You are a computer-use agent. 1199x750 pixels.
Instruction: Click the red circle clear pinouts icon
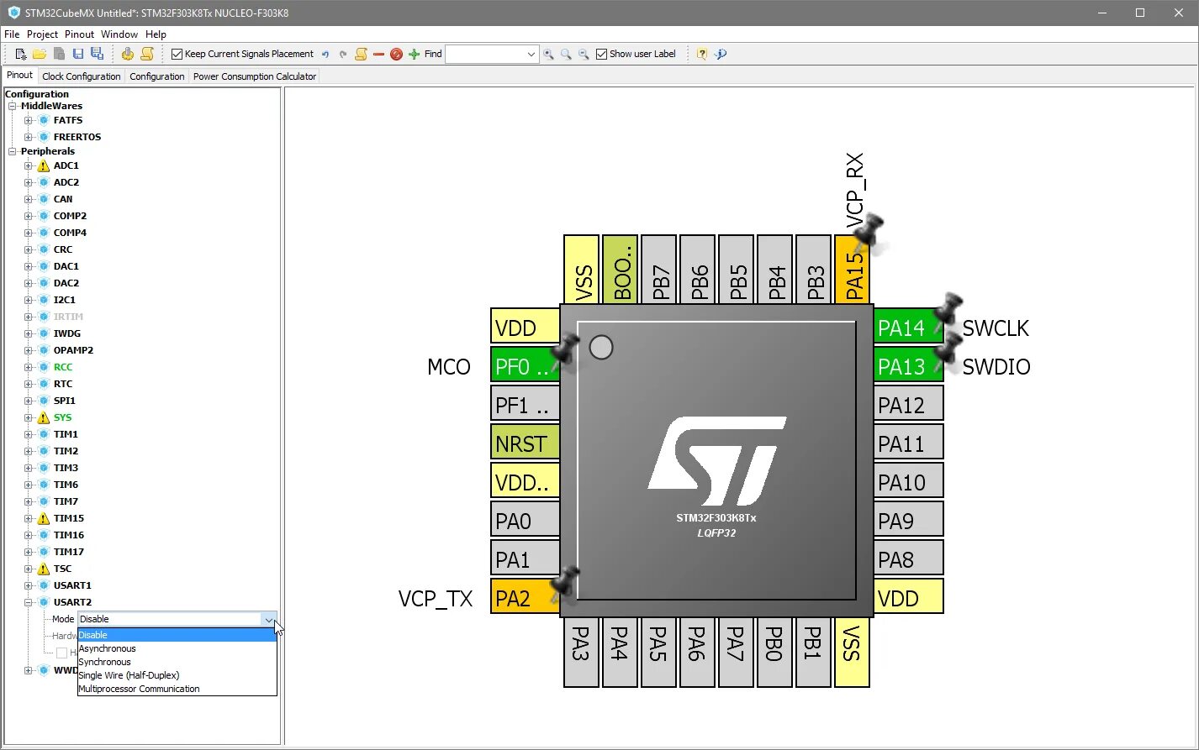[x=396, y=54]
